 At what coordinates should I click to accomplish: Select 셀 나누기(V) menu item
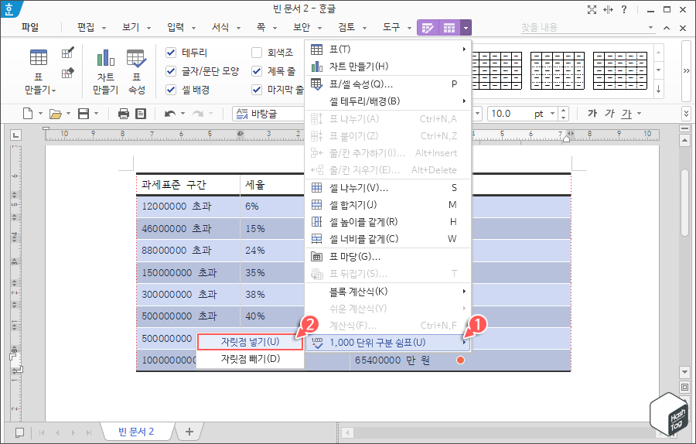388,188
